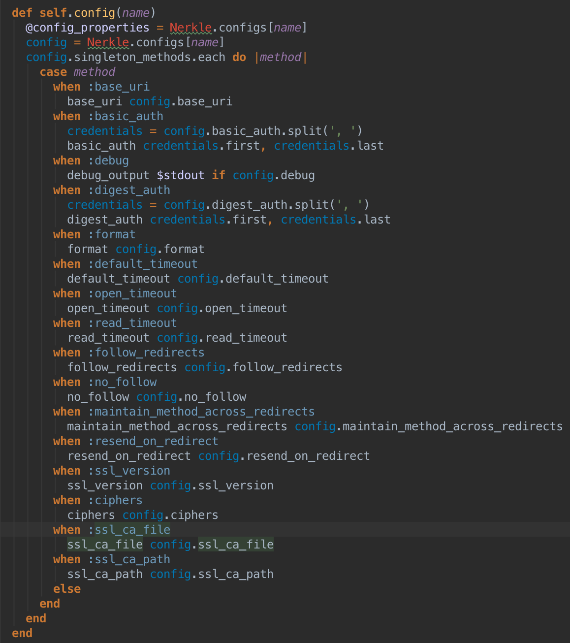Click the 'each' method call

pos(212,57)
